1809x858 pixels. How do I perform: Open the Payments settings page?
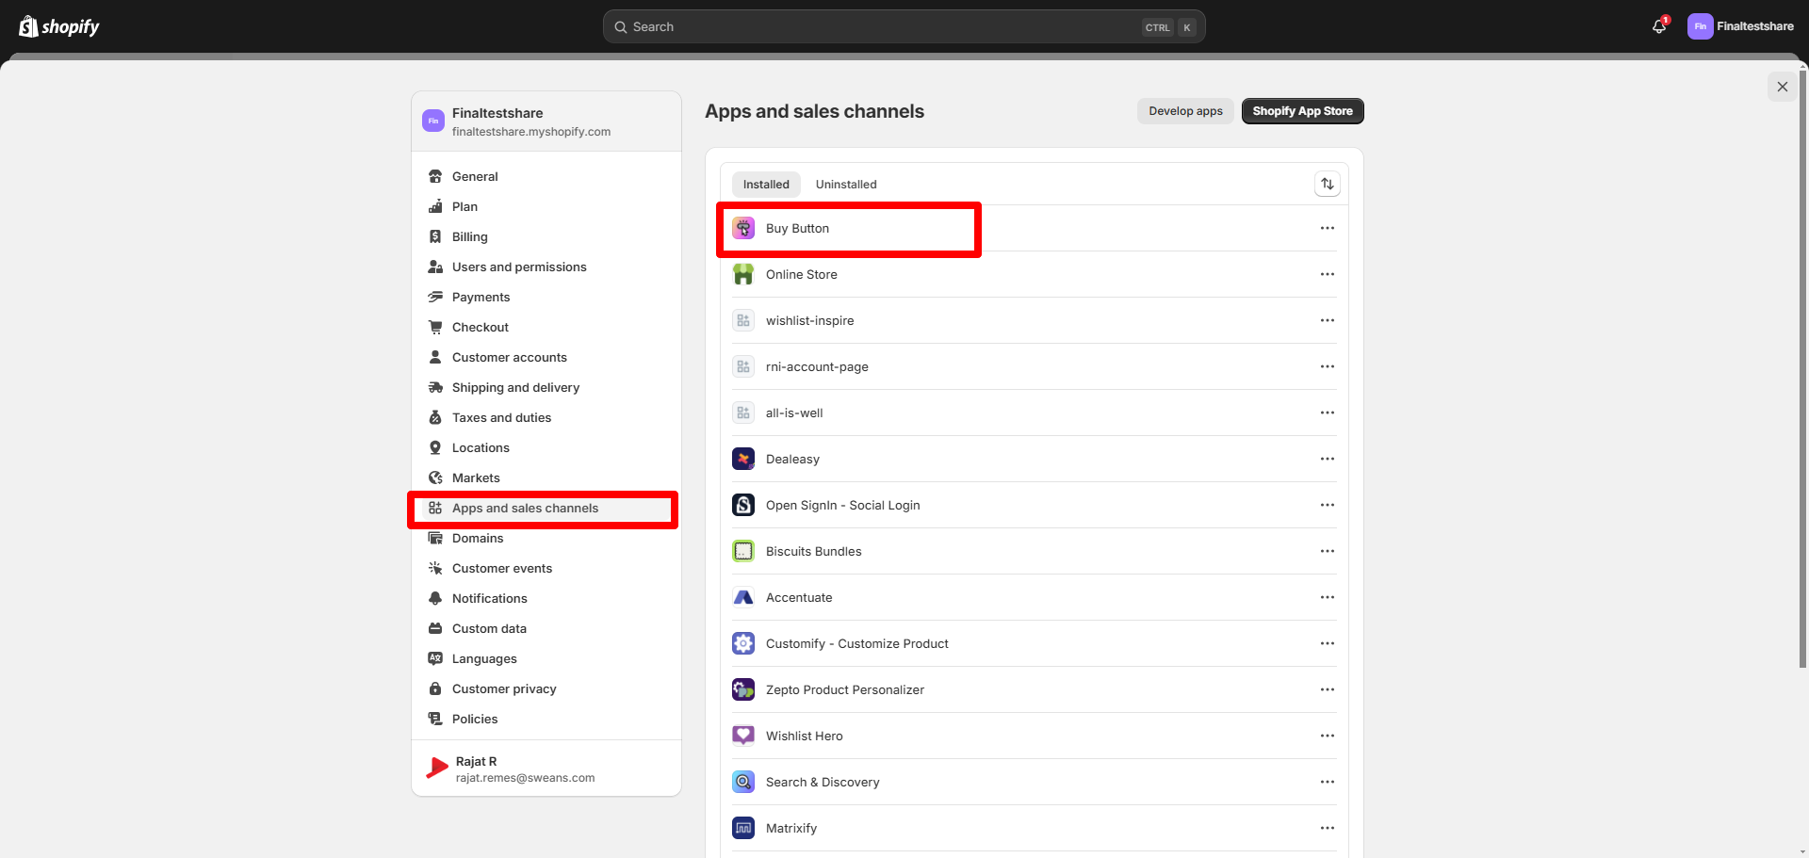546,297
